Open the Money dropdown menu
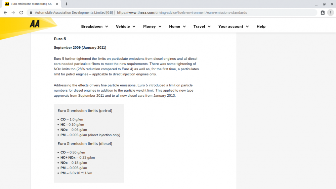The height and width of the screenshot is (189, 336). 152,27
